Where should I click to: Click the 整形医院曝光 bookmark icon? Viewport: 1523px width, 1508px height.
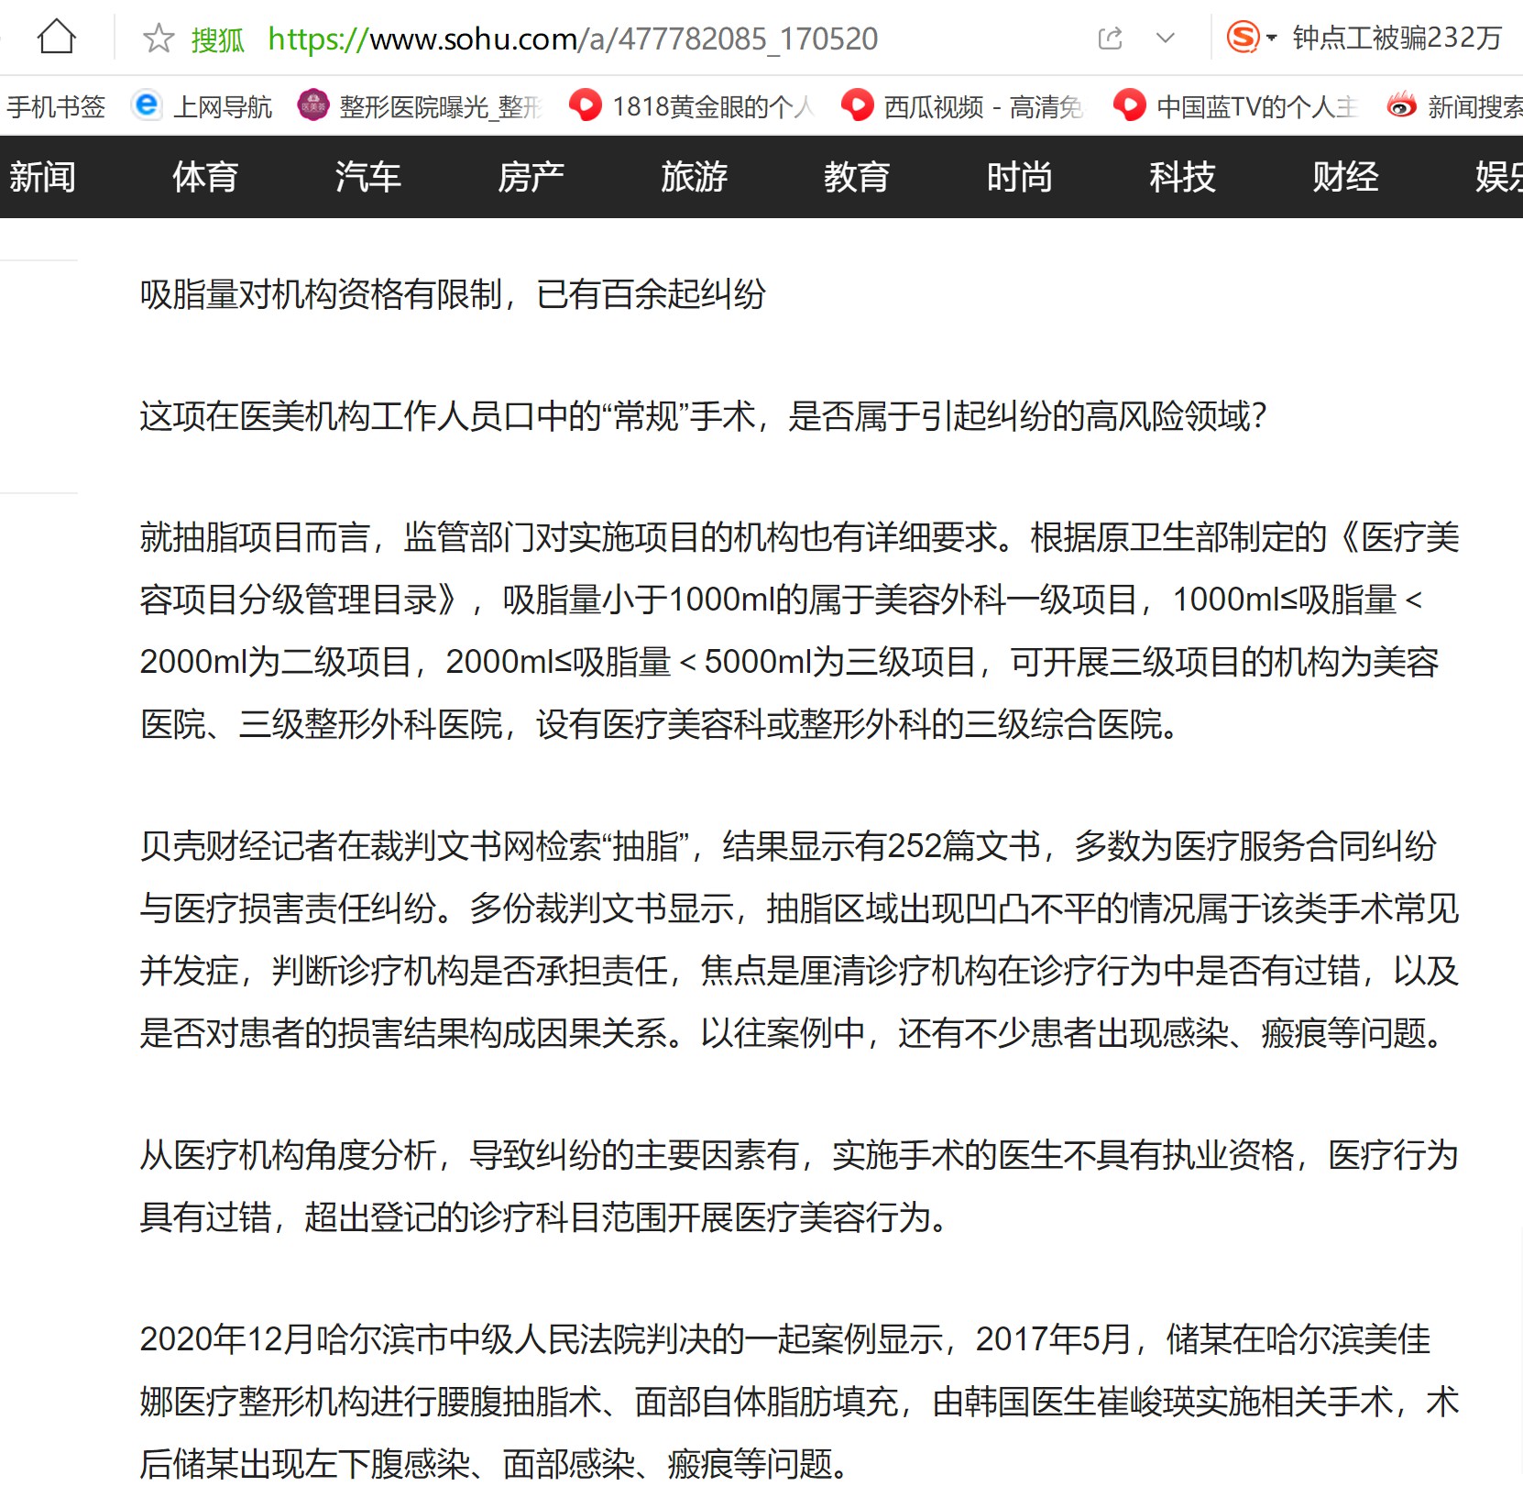[x=313, y=105]
